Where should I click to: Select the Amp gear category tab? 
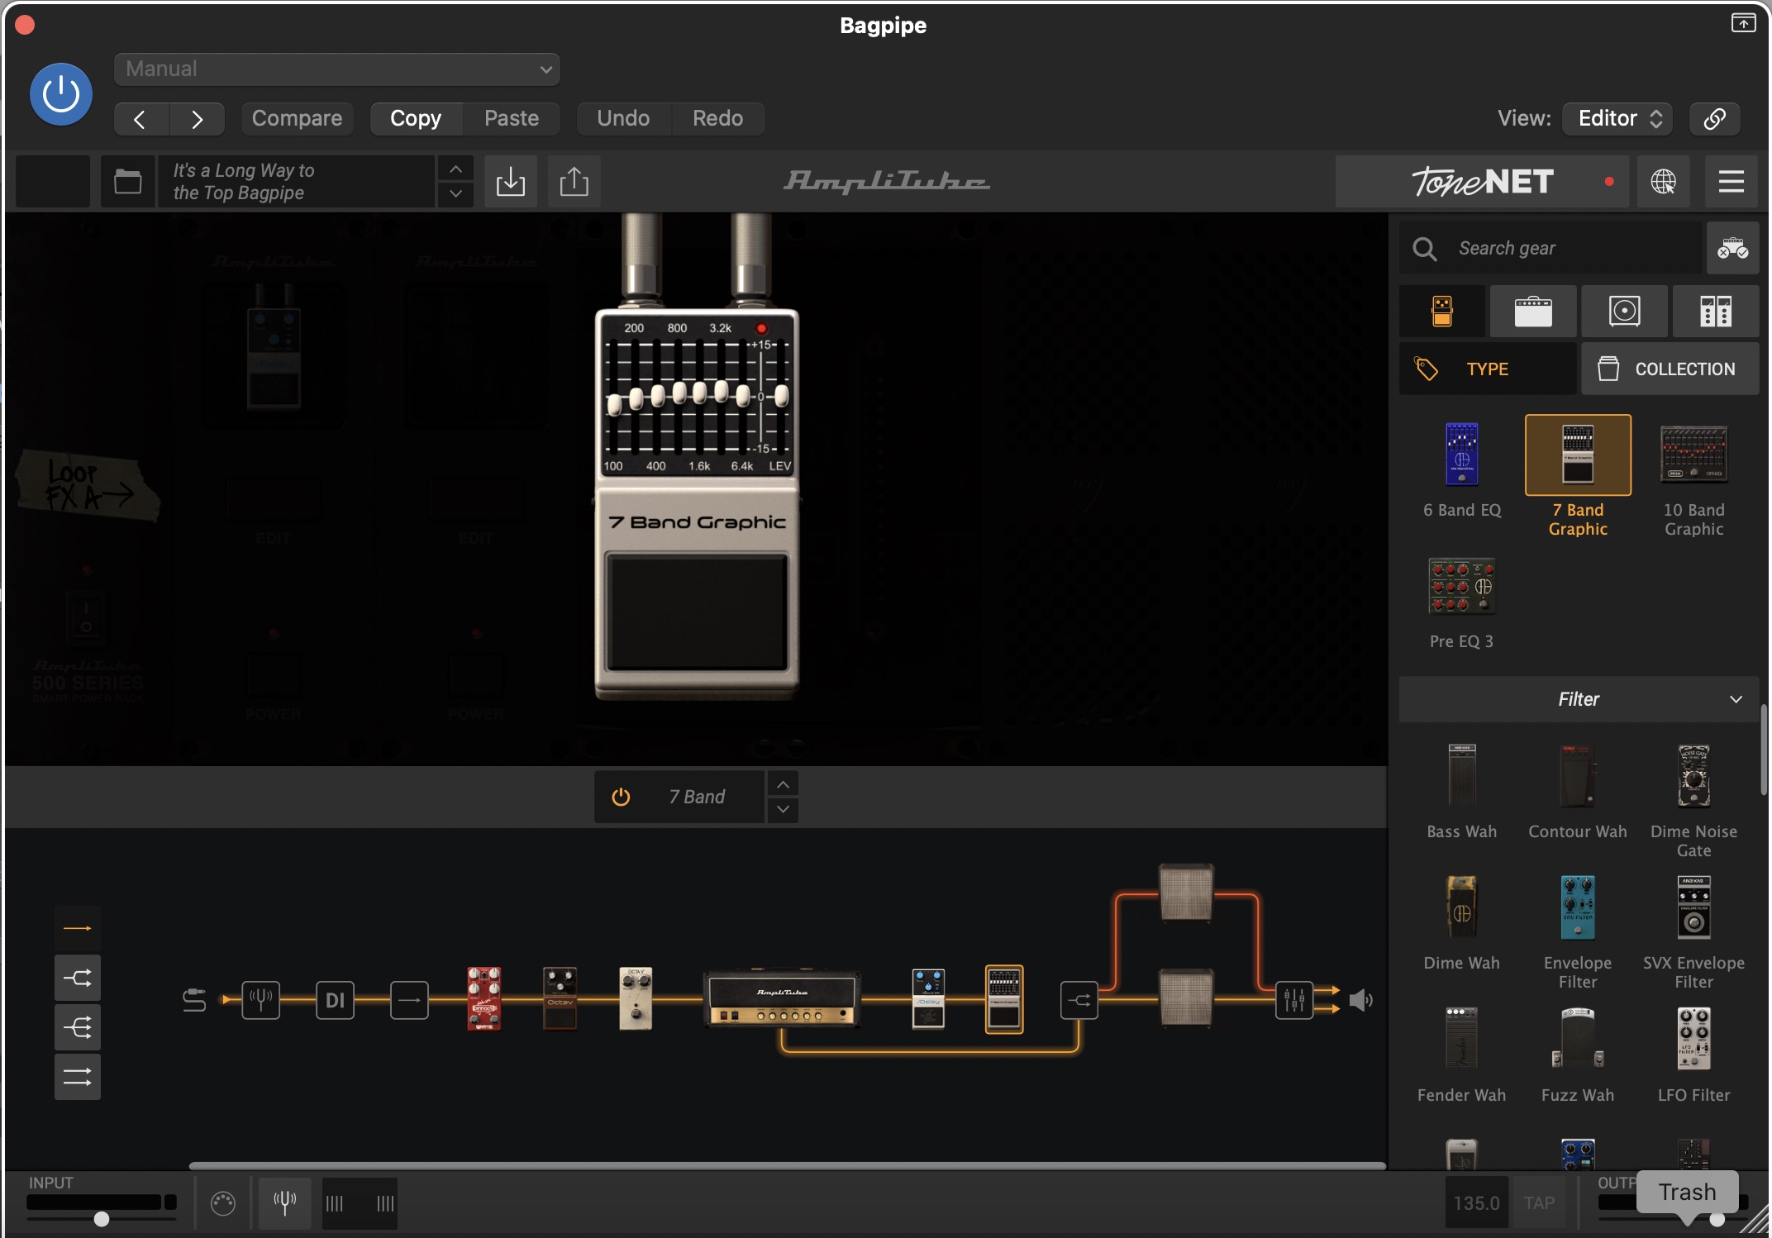click(1533, 312)
